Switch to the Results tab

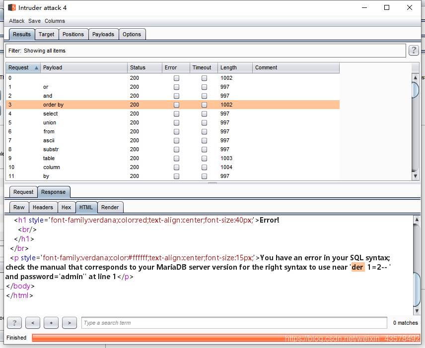[22, 34]
